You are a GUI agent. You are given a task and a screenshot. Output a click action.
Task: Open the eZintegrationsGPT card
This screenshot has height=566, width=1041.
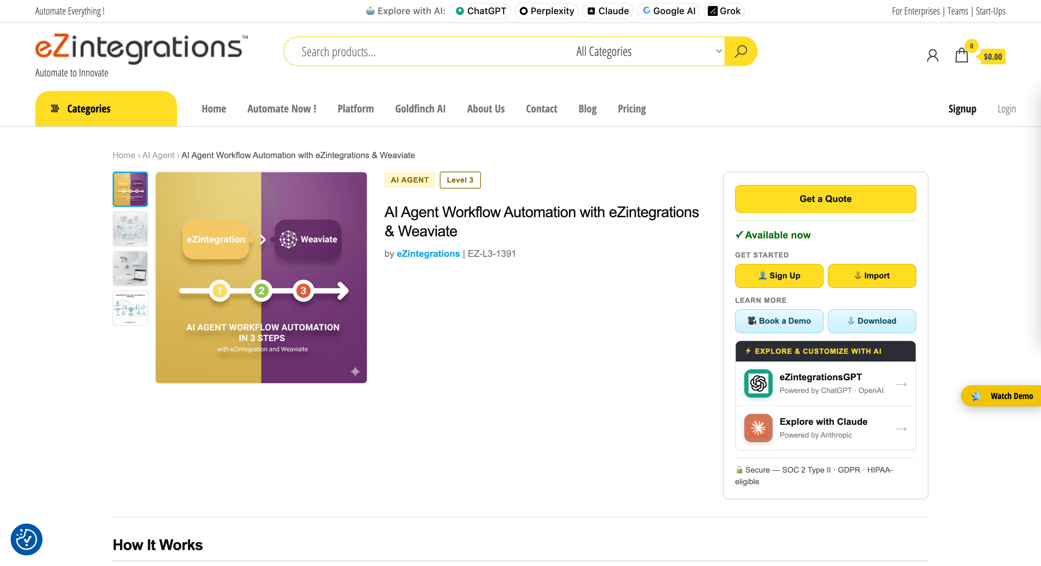point(825,383)
